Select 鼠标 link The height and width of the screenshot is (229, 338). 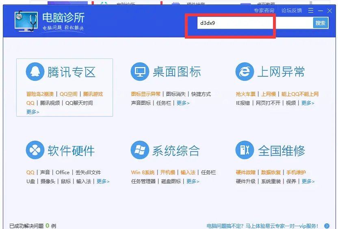tap(66, 181)
